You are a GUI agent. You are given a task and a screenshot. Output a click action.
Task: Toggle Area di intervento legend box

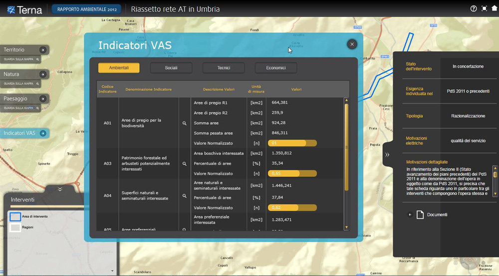coord(15,217)
